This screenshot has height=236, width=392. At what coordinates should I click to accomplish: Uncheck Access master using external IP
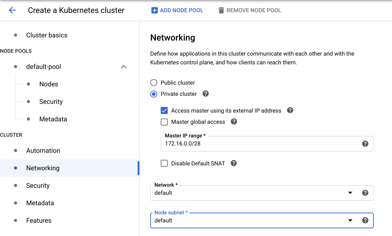pos(164,111)
